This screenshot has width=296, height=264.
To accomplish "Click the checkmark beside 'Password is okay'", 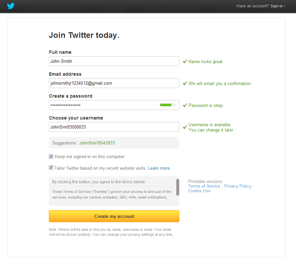I will (185, 105).
